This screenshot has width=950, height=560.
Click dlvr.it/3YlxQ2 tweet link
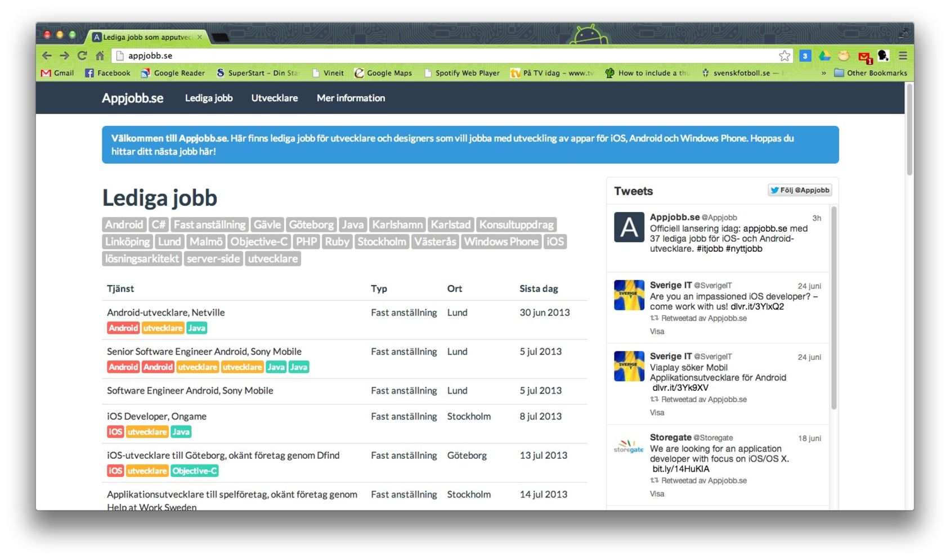pyautogui.click(x=757, y=306)
